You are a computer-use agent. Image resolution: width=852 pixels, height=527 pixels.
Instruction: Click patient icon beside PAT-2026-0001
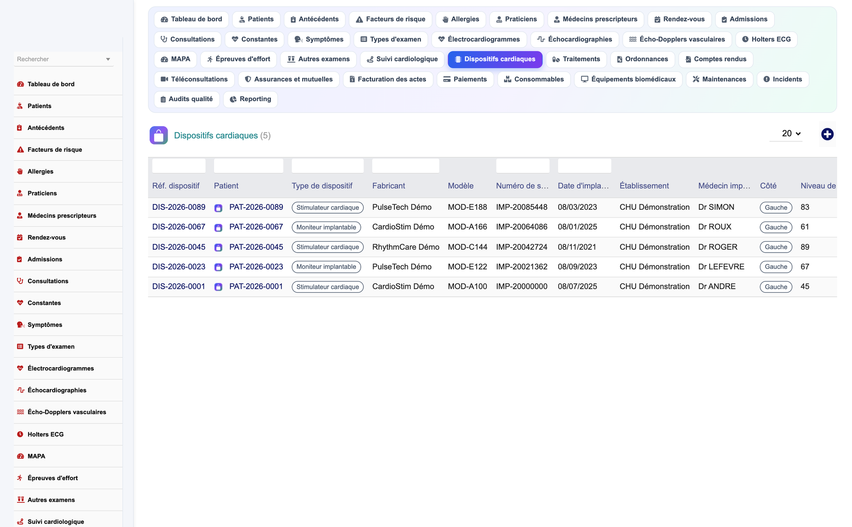(218, 287)
